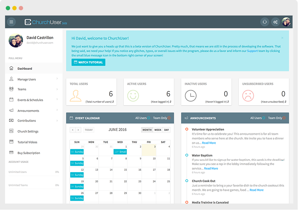298x210 pixels.
Task: Click the Media Training is Canceled title
Action: tap(210, 202)
